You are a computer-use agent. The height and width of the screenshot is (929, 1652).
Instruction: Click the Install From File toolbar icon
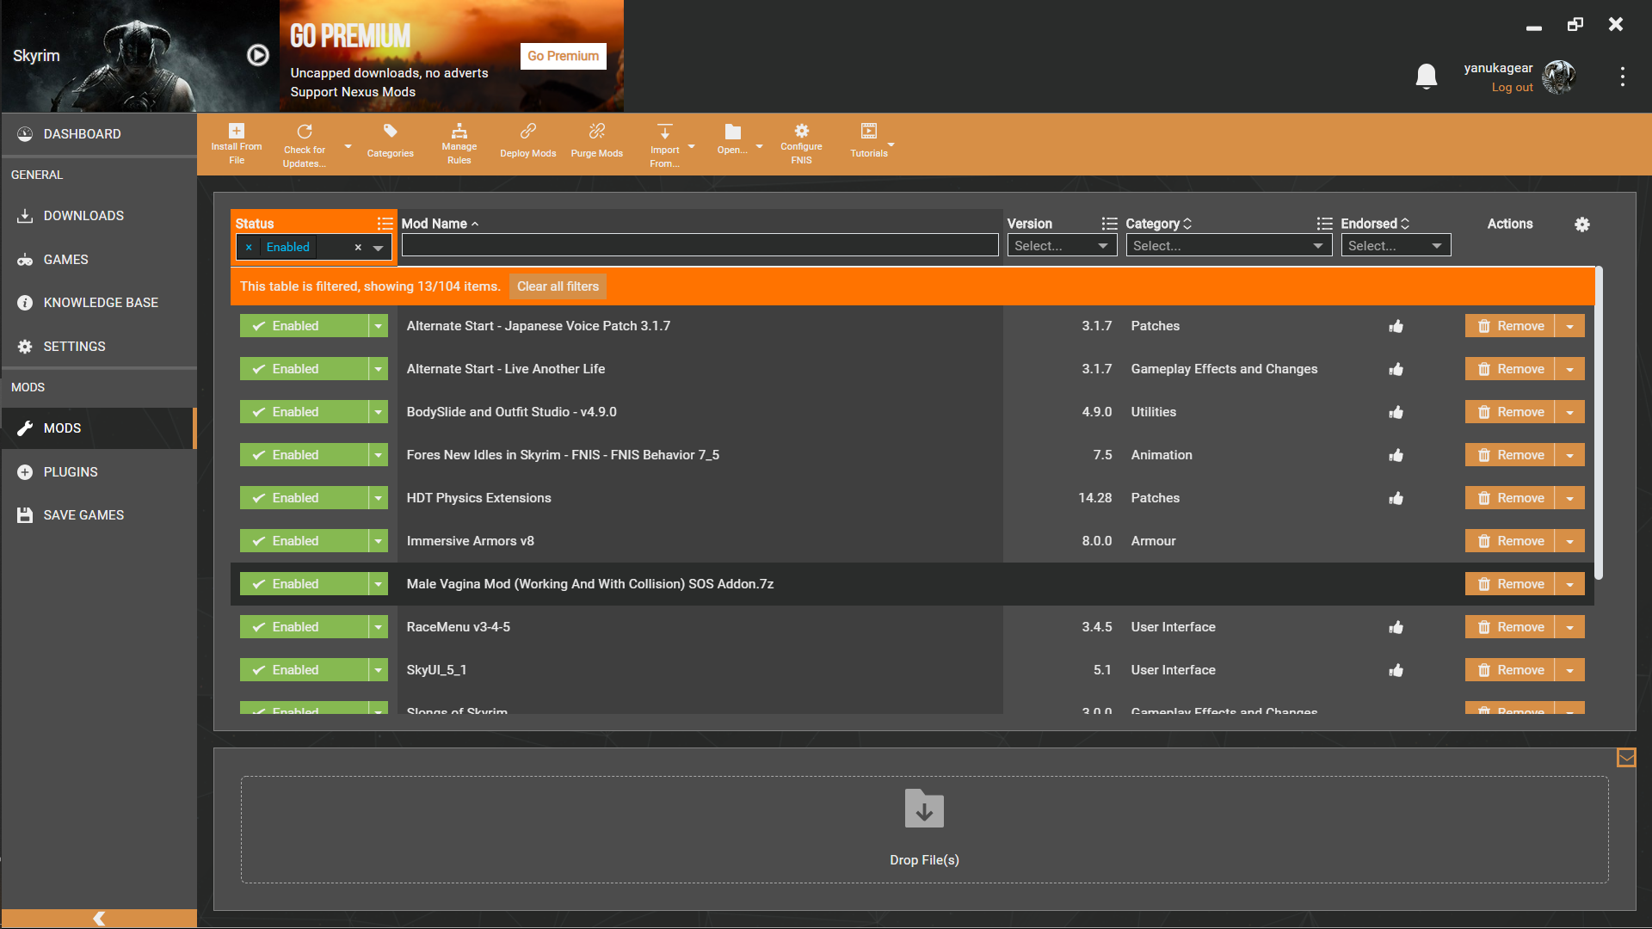pyautogui.click(x=237, y=131)
